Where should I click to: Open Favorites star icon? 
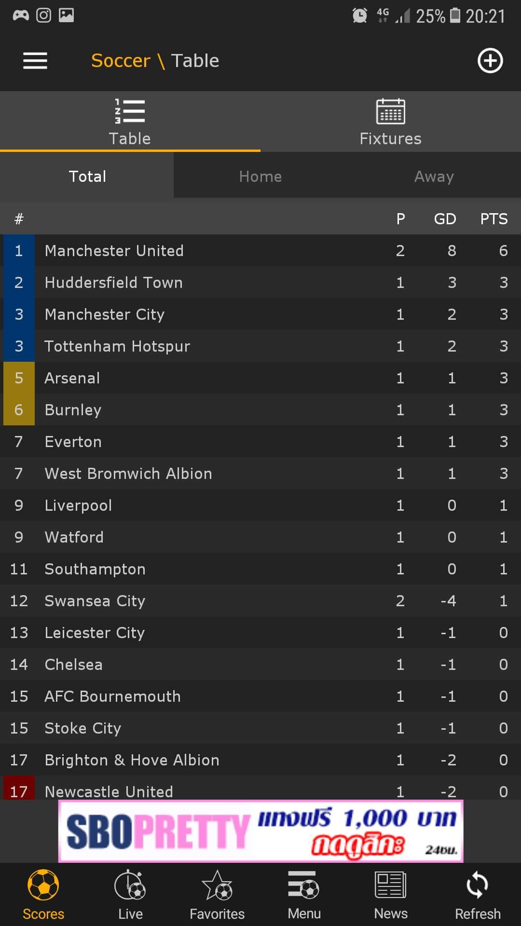coord(217,885)
